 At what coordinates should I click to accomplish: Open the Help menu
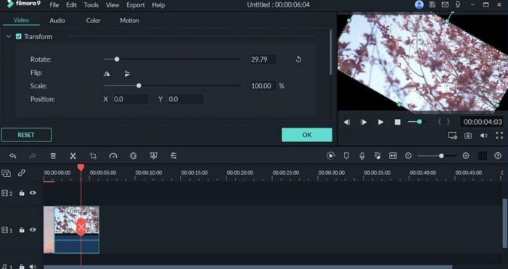pos(158,5)
